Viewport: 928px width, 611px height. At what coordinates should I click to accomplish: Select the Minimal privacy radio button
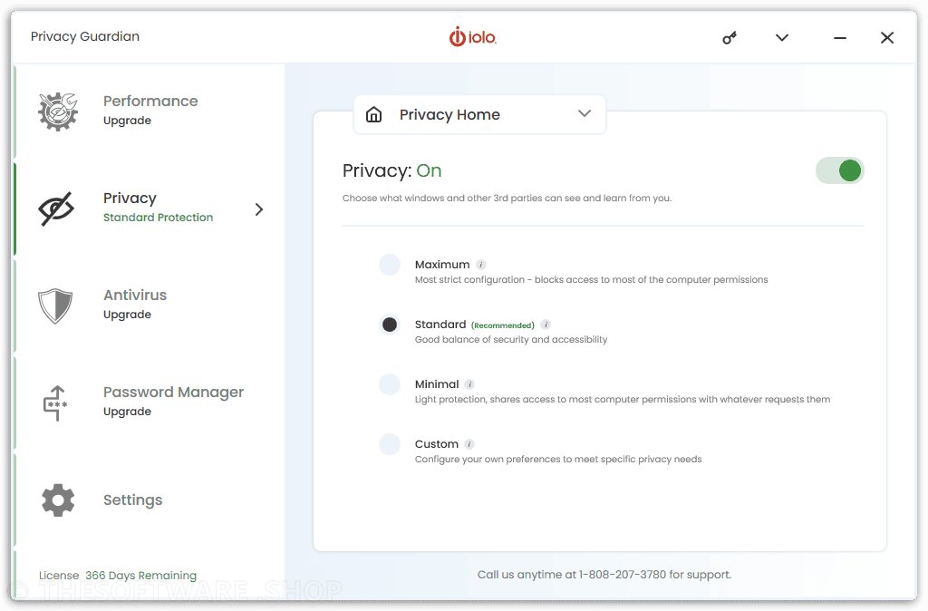[x=390, y=384]
